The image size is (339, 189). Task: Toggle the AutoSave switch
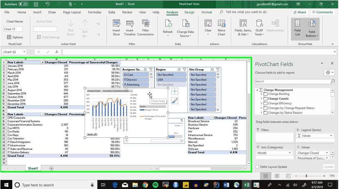23,4
